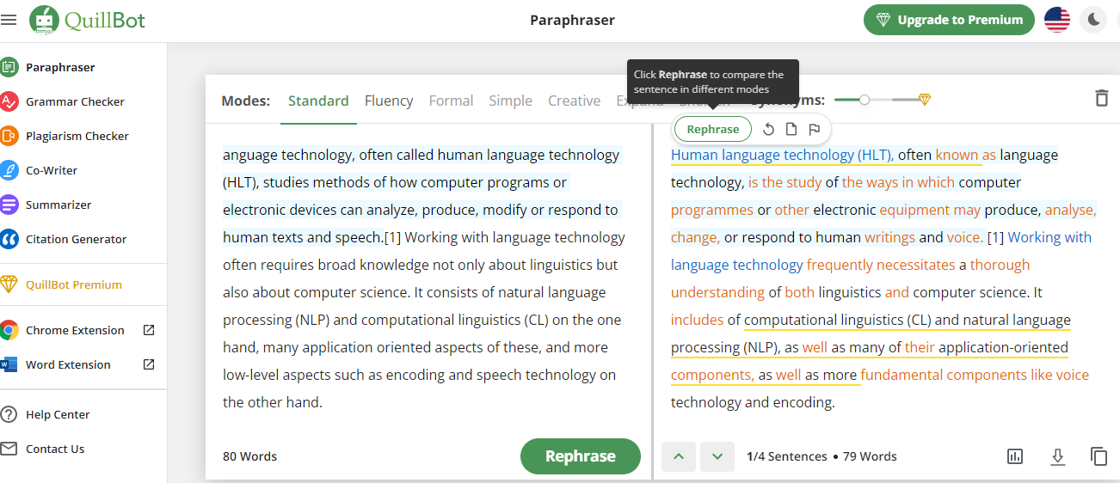Select Simple mode tab
Viewport: 1120px width, 483px height.
pyautogui.click(x=510, y=101)
